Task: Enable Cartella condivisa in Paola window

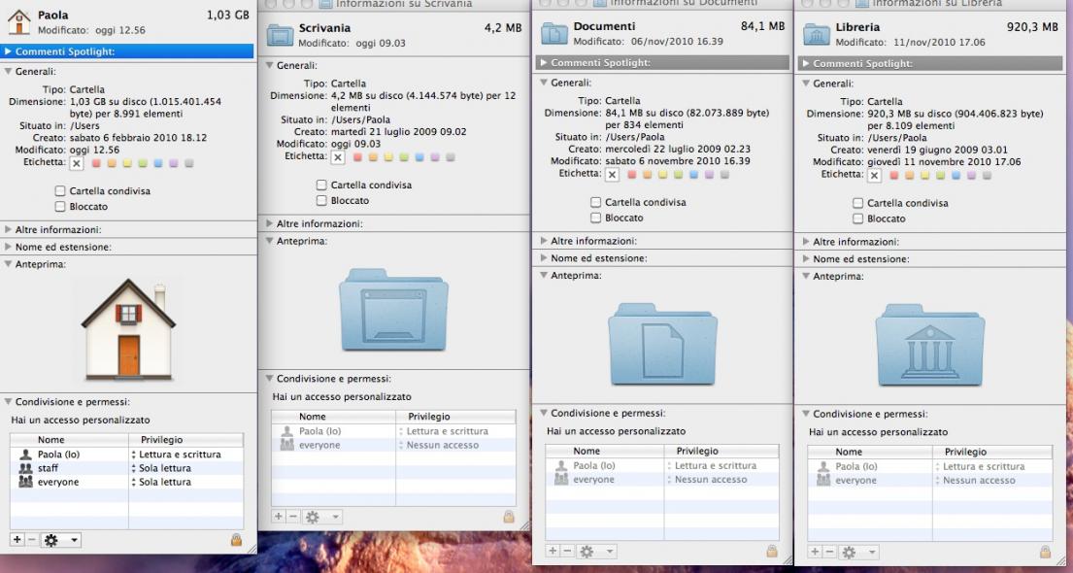Action: point(61,191)
